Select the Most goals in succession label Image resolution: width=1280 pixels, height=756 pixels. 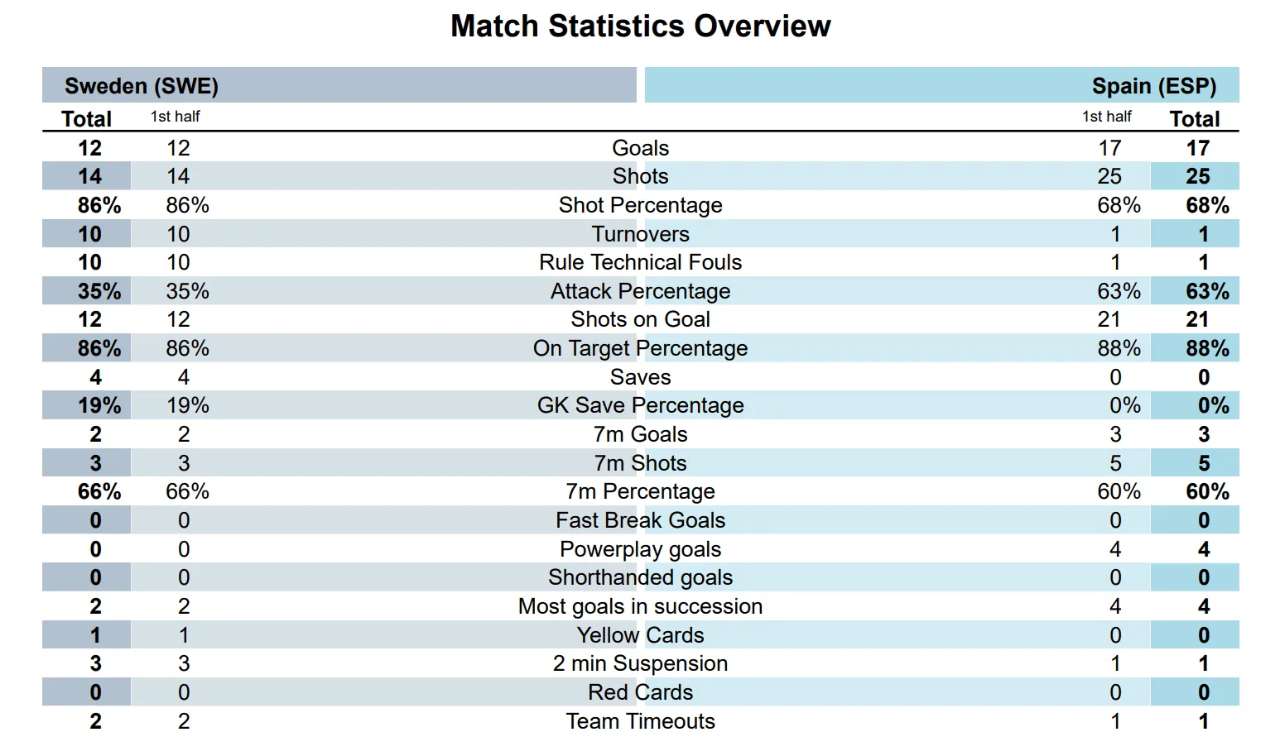click(x=640, y=606)
